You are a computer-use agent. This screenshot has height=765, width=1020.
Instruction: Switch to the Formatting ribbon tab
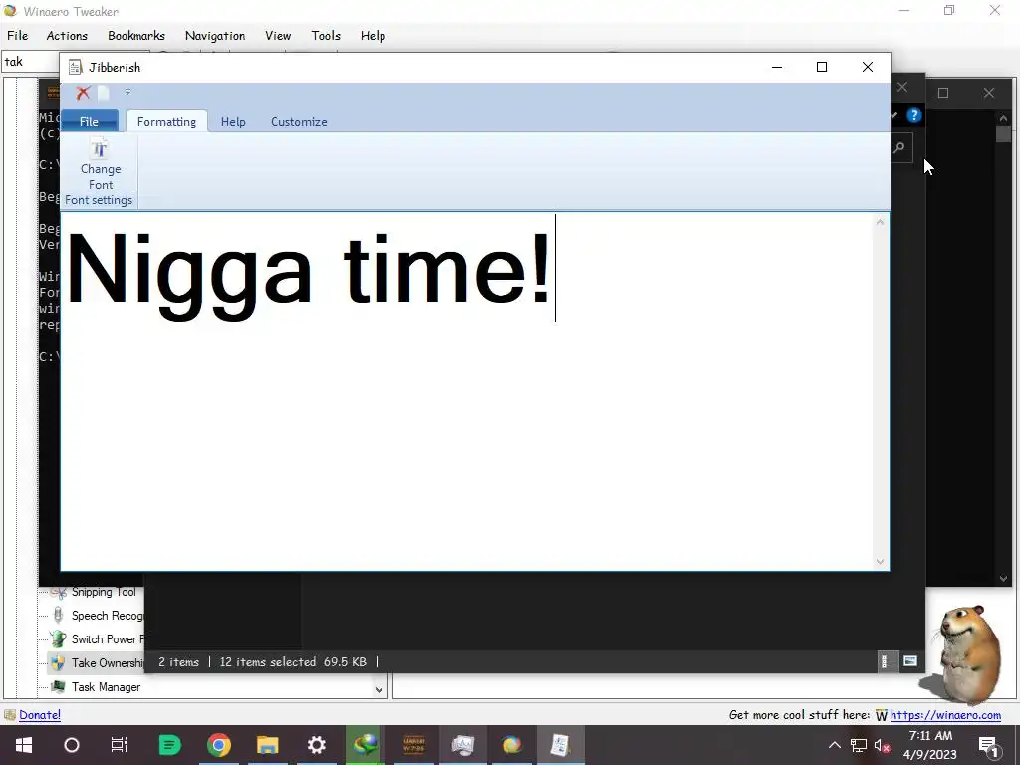[166, 121]
